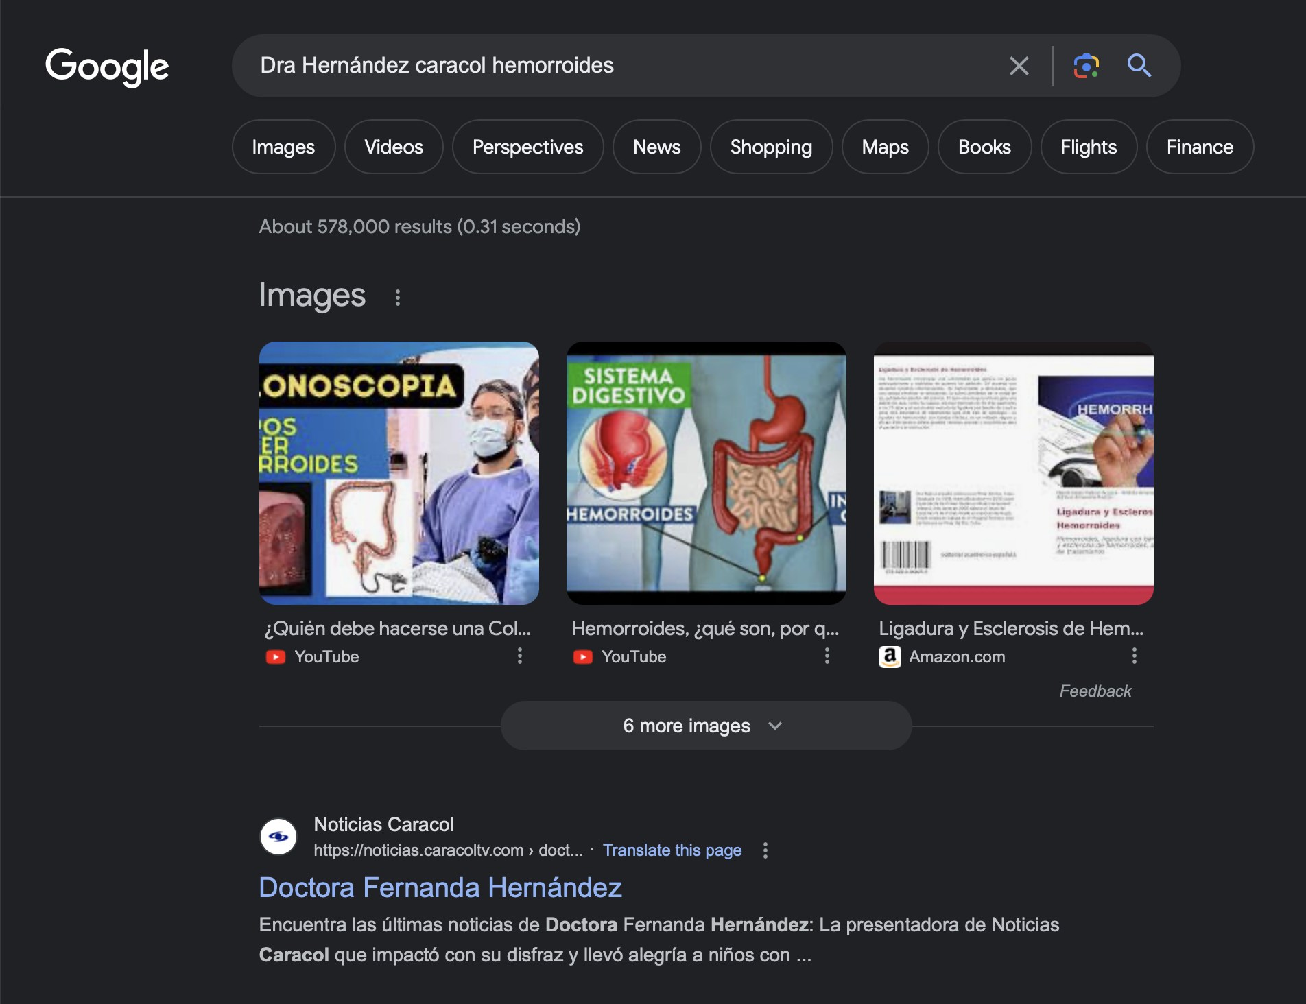
Task: Send Feedback on image results
Action: coord(1095,691)
